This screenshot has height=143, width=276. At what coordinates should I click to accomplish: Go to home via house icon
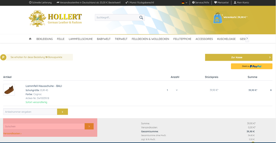[x=30, y=39]
